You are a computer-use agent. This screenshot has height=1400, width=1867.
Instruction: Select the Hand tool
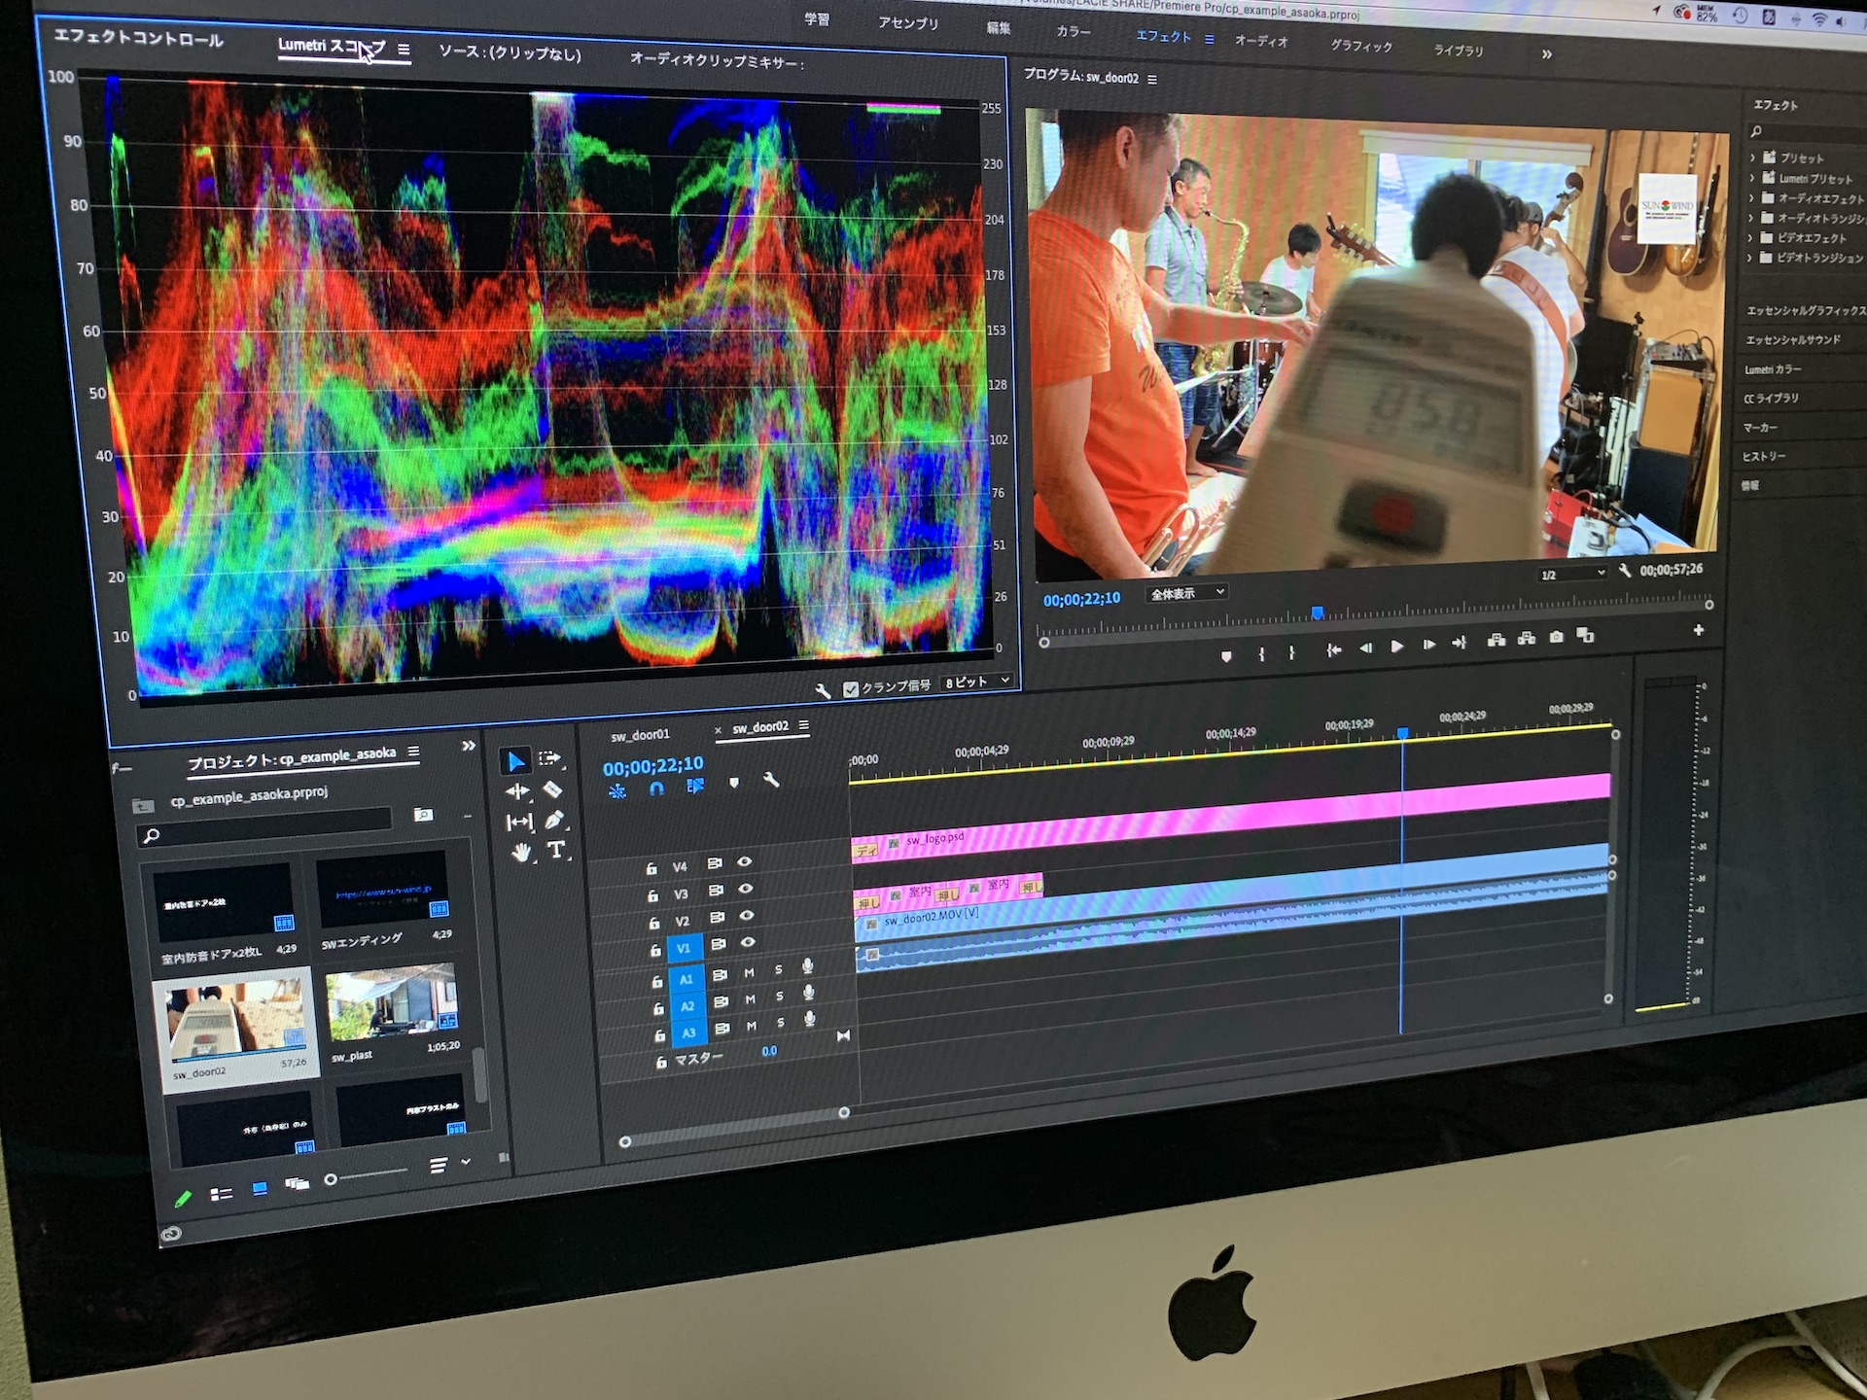(x=522, y=853)
